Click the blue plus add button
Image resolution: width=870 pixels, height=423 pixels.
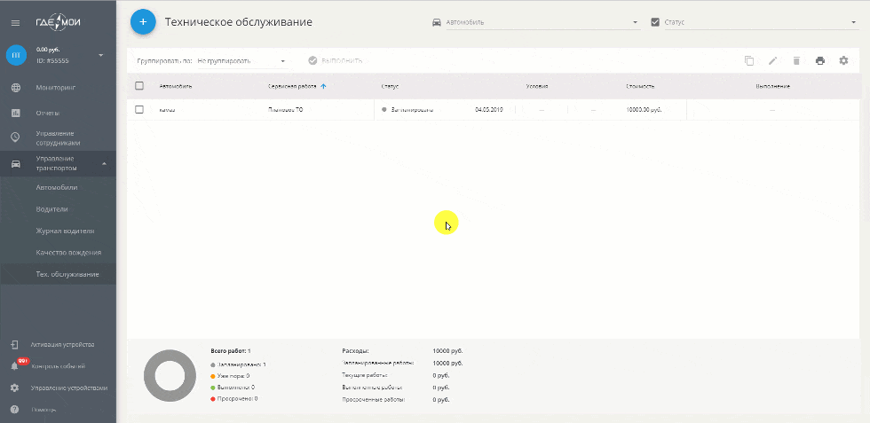point(143,22)
